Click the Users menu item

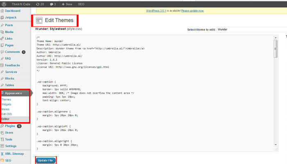pyautogui.click(x=9, y=133)
